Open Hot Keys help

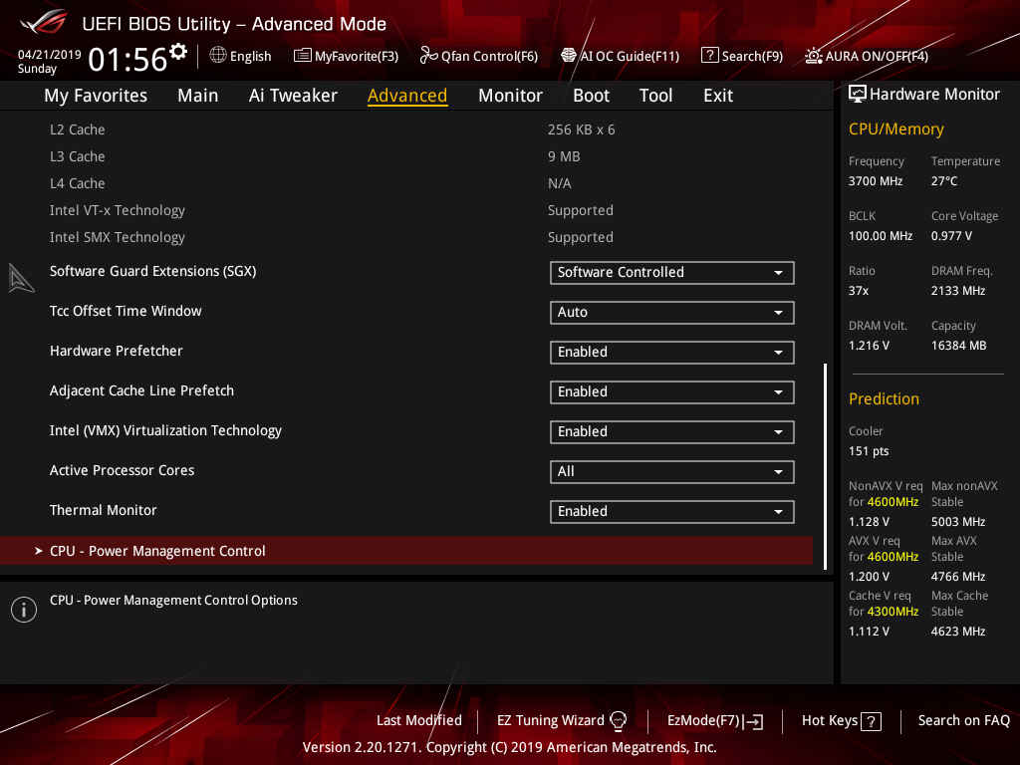tap(830, 721)
